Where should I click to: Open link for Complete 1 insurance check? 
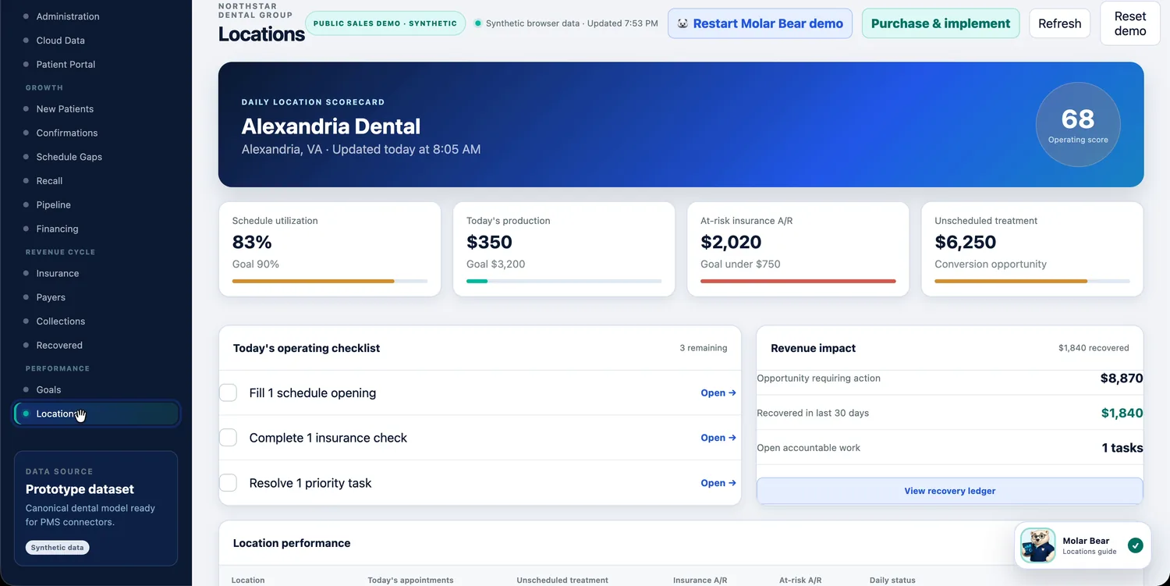click(x=718, y=438)
